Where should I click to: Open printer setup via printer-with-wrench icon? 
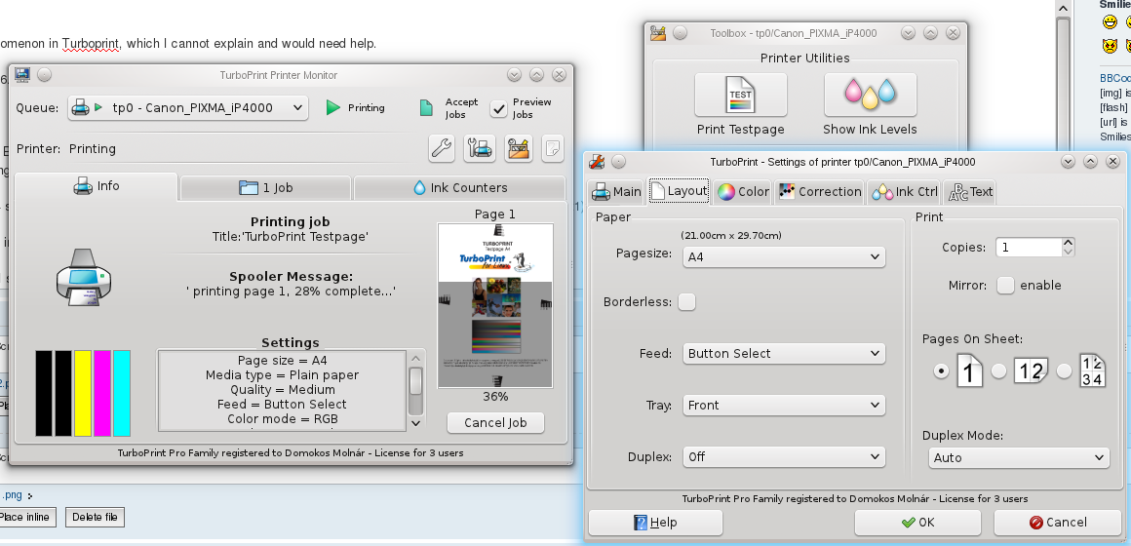pos(479,148)
